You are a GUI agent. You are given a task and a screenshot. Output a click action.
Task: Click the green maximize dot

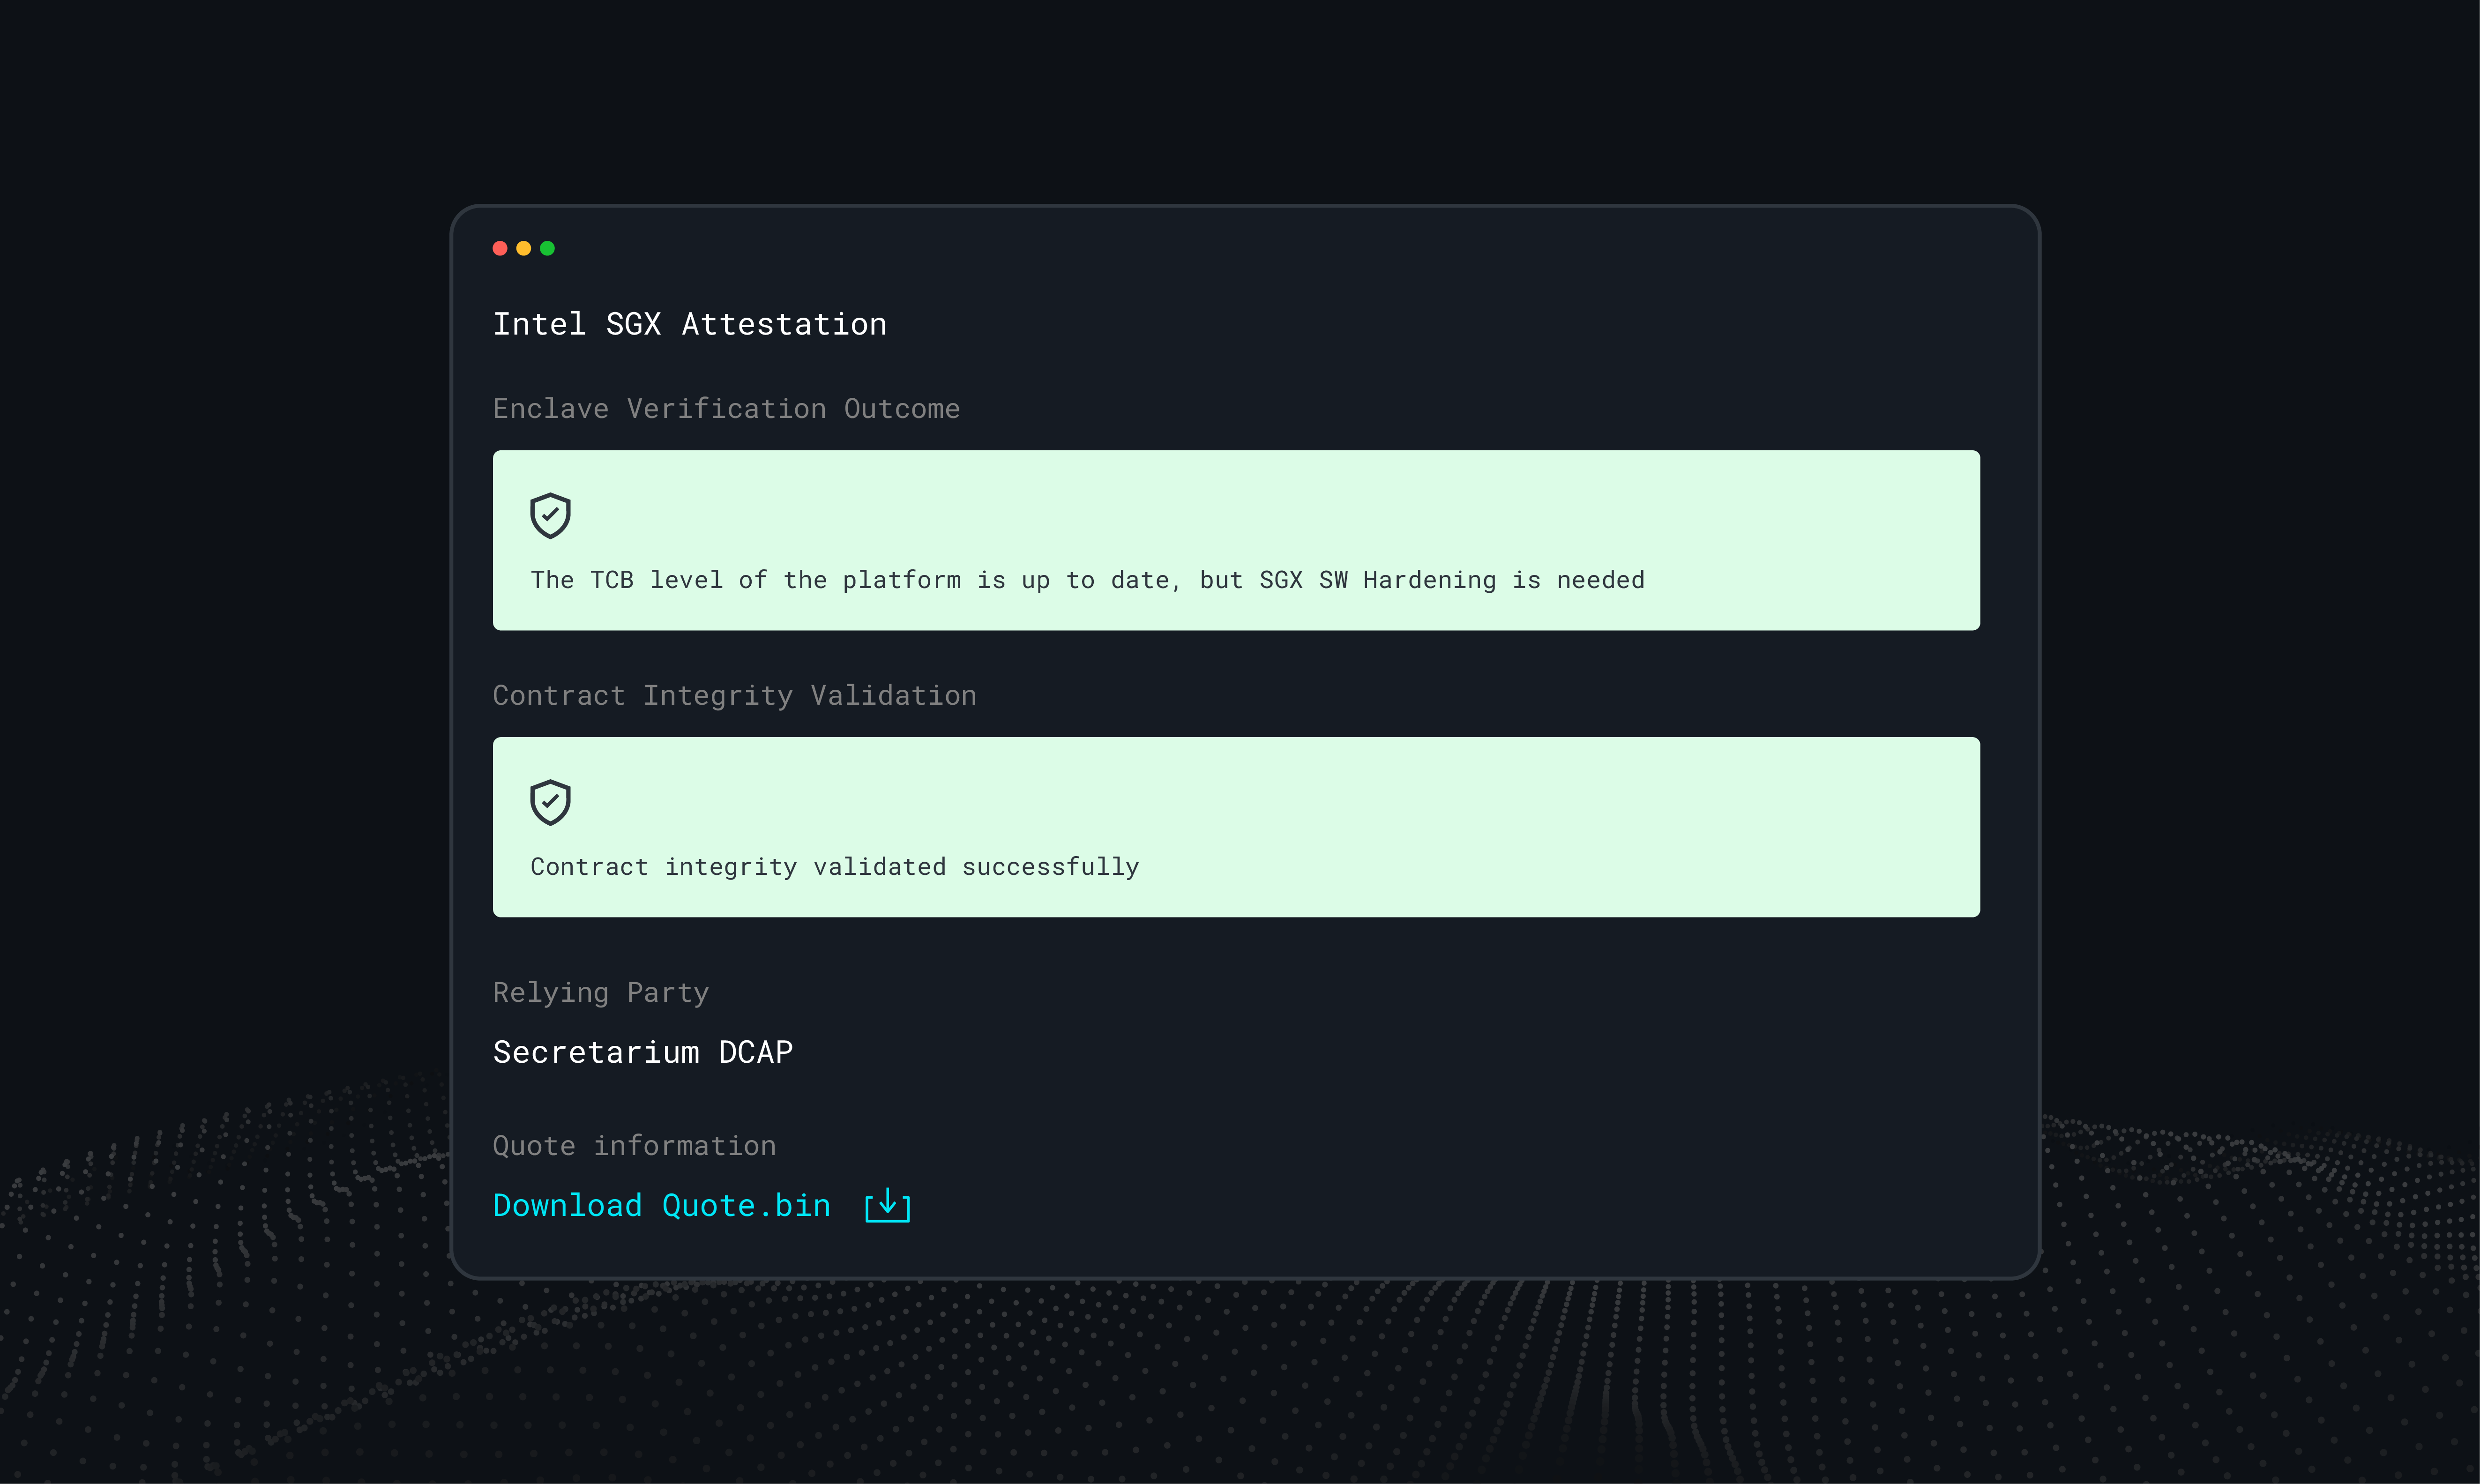coord(547,248)
